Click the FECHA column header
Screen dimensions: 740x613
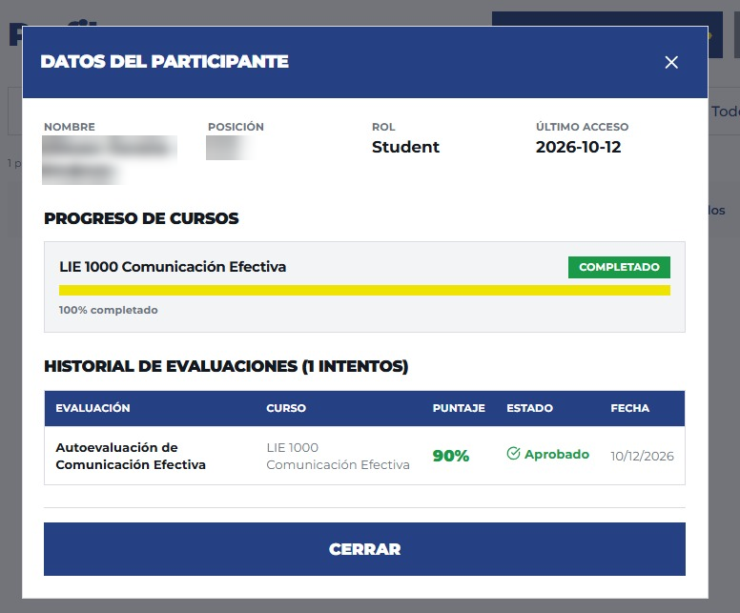[x=629, y=408]
